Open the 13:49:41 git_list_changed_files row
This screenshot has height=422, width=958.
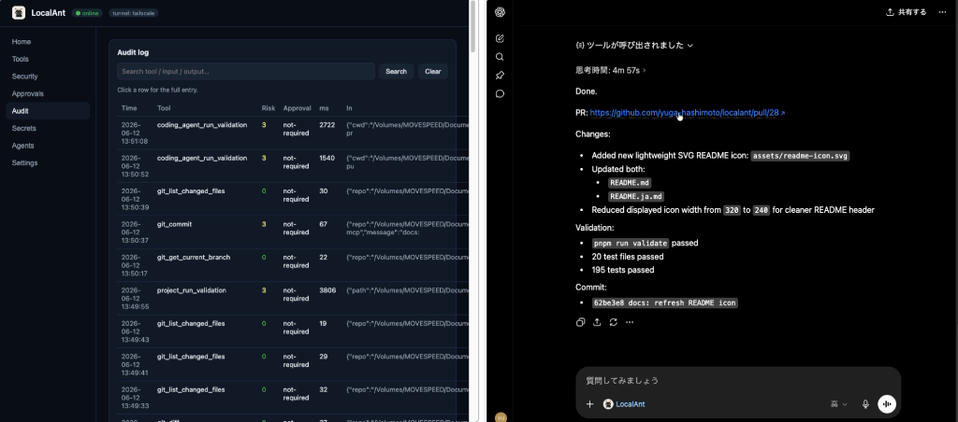(293, 365)
